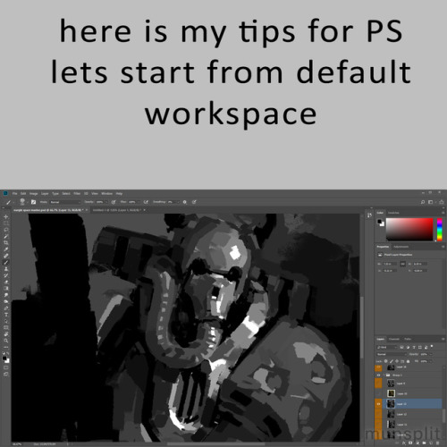This screenshot has width=447, height=447.
Task: Click the search magnifier in options bar
Action: [423, 202]
